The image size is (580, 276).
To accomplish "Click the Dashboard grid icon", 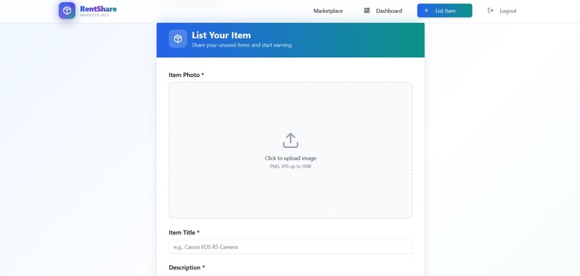I will [367, 11].
